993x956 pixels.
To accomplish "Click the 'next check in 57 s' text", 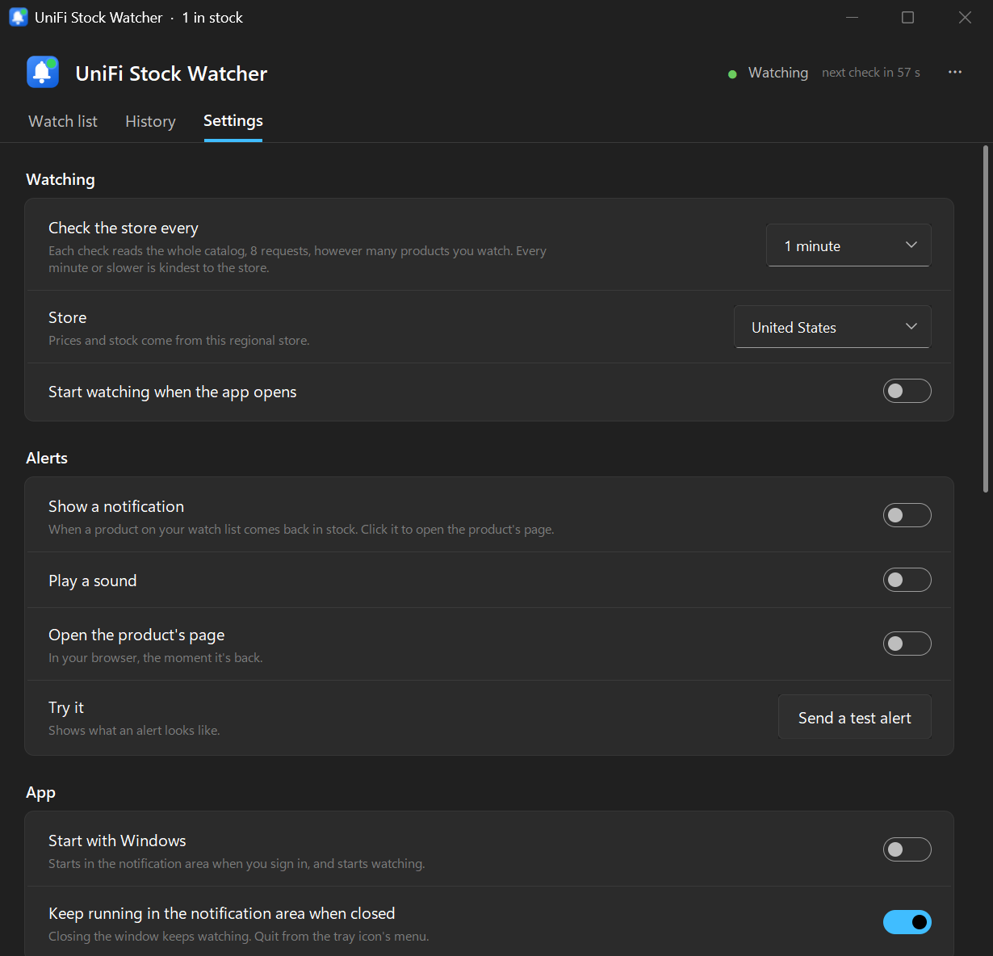I will tap(871, 73).
